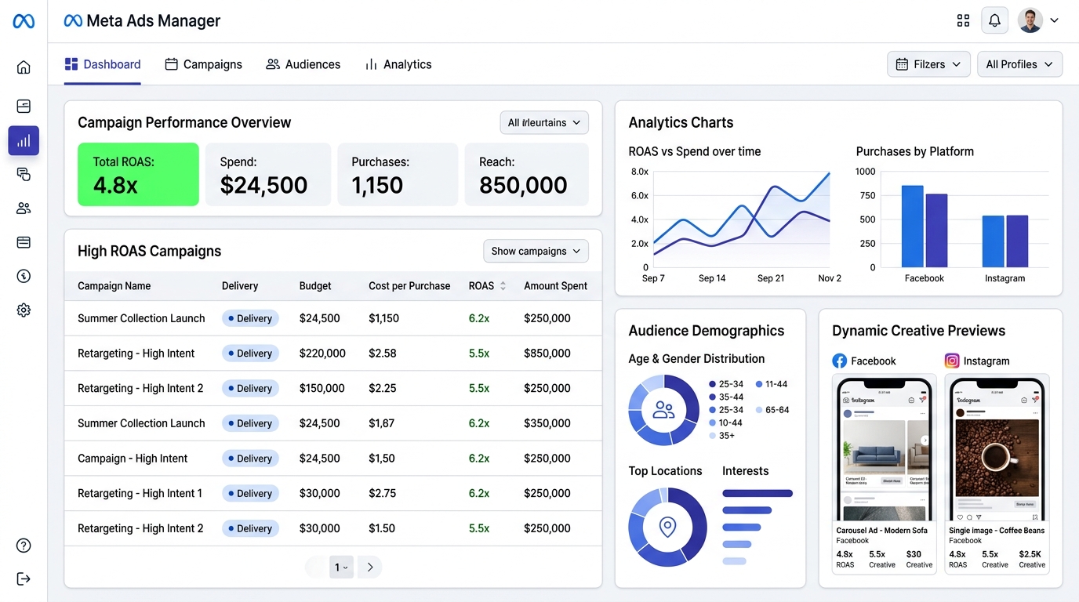Open the people icon in the sidebar
This screenshot has width=1079, height=602.
(x=24, y=209)
